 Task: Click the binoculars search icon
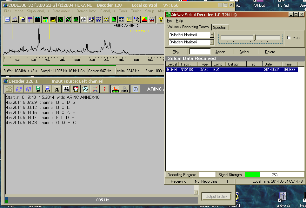(66, 89)
